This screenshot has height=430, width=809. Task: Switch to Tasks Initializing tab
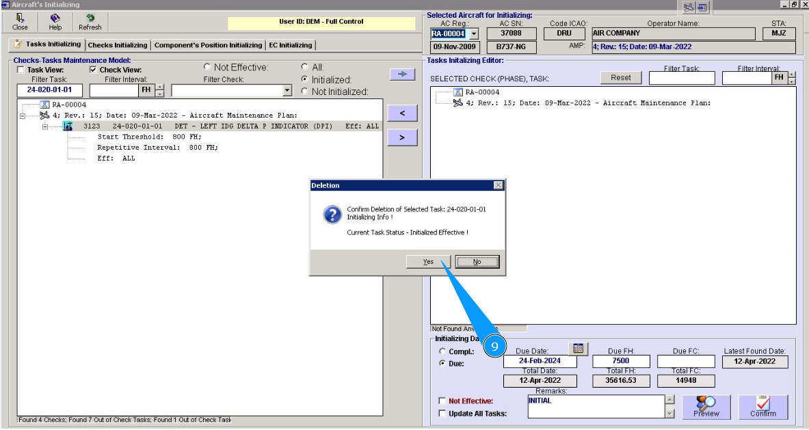[47, 44]
